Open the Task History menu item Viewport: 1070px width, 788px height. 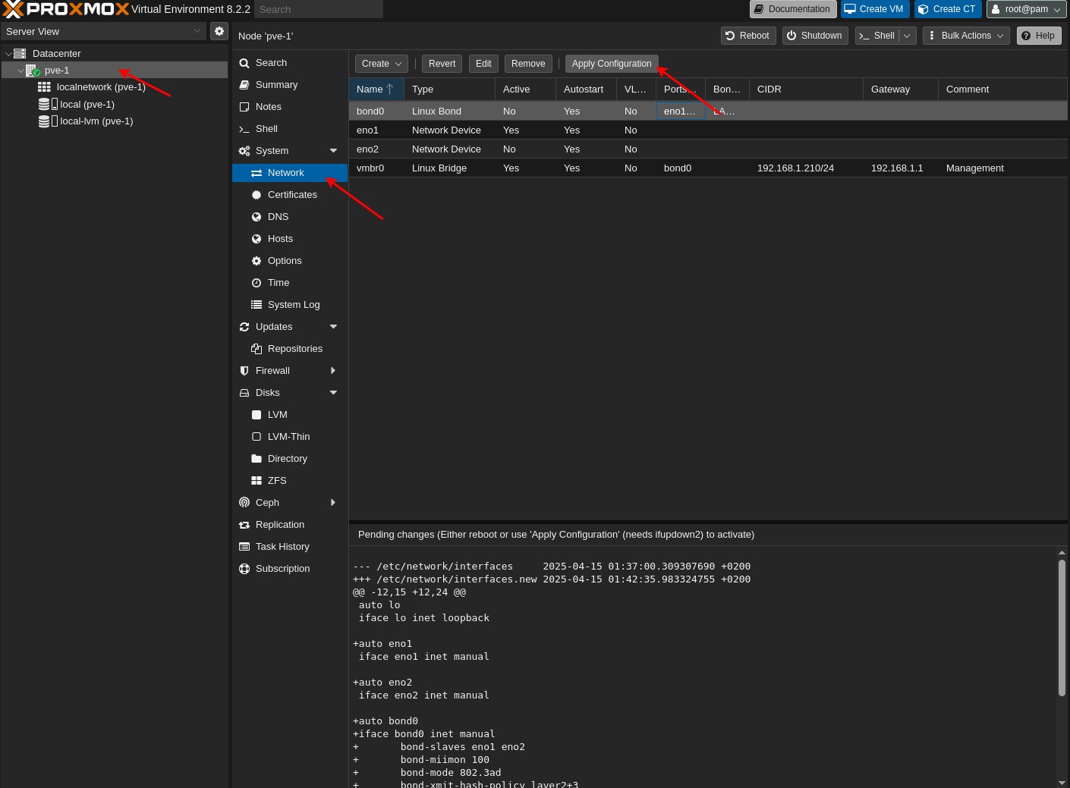282,547
